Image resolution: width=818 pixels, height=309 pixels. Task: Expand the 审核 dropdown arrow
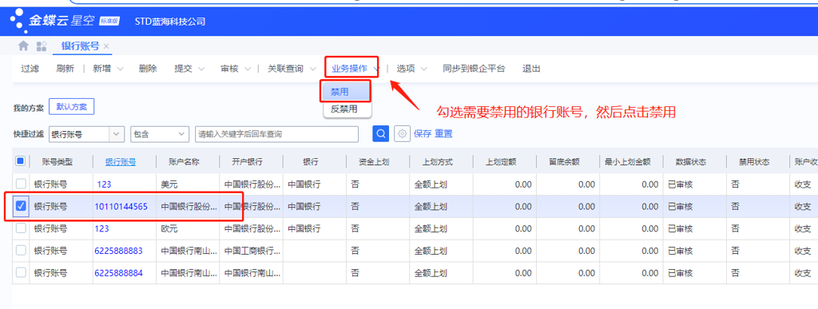248,69
